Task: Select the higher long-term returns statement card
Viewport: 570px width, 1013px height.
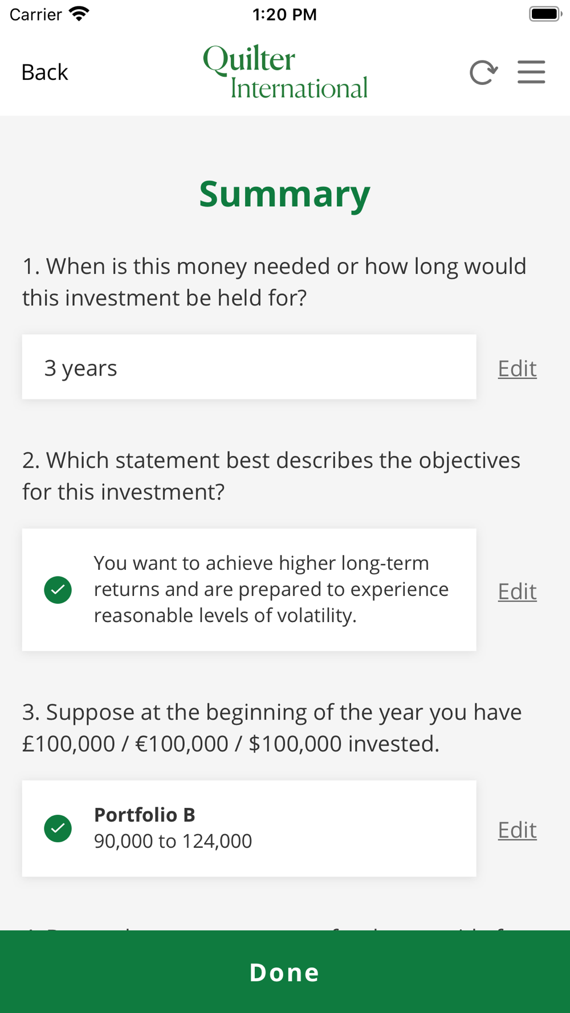Action: 249,590
